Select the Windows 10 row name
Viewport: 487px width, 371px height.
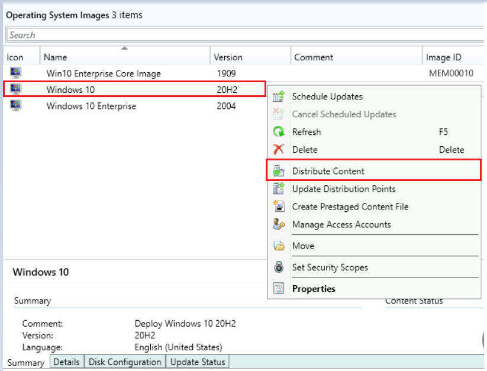70,89
